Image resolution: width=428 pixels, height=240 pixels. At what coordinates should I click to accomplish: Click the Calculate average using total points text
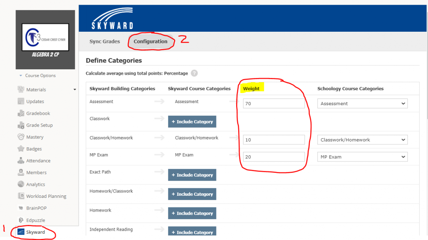click(137, 73)
